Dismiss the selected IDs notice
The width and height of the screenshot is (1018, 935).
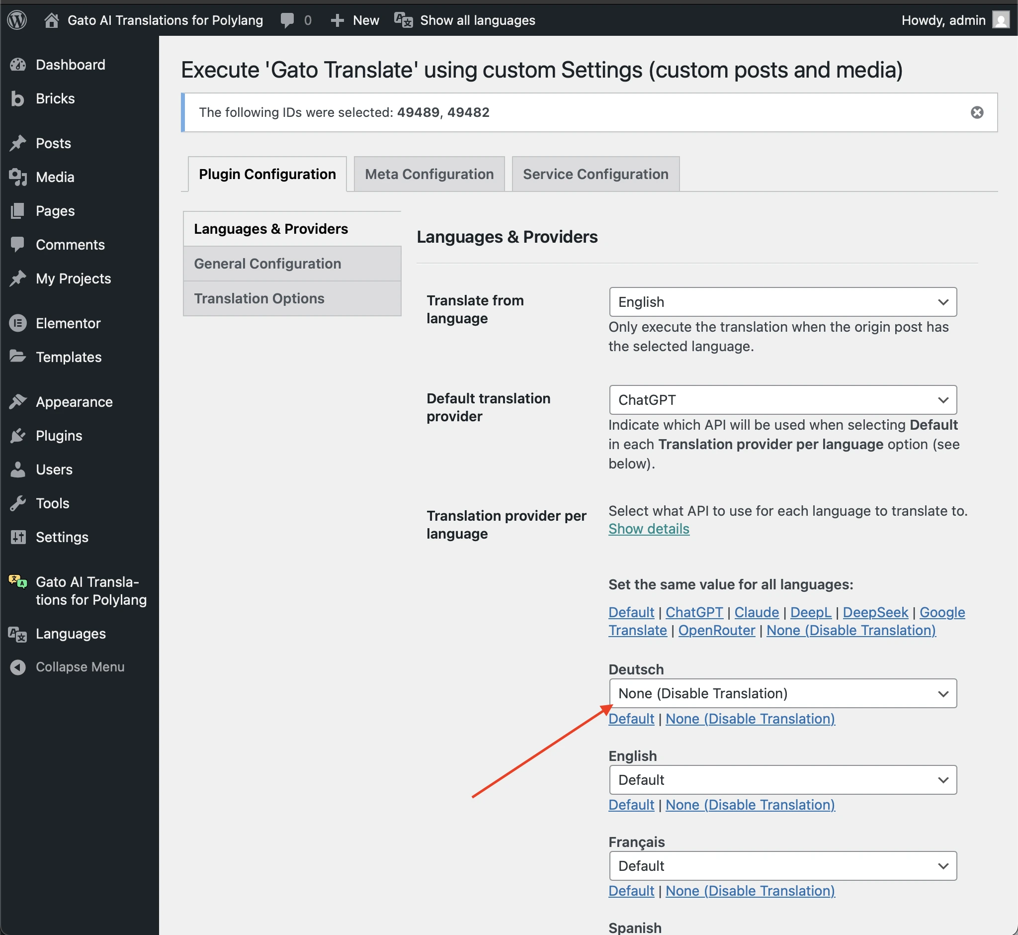pyautogui.click(x=977, y=112)
